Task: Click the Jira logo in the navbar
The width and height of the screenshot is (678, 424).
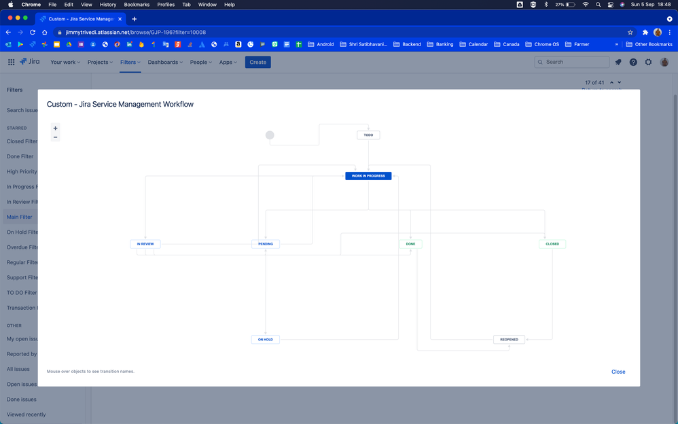Action: pos(30,61)
